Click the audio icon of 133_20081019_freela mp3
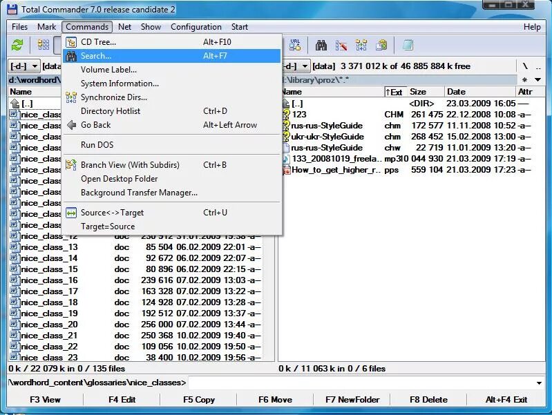552x415 pixels. coord(286,158)
